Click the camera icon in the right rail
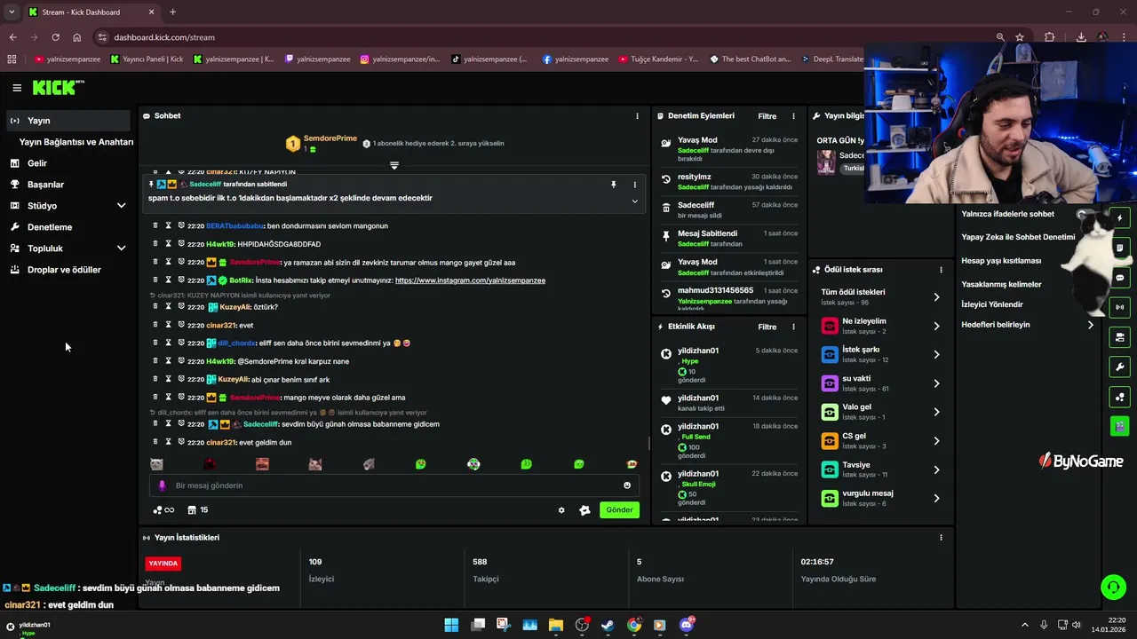 click(x=1120, y=337)
